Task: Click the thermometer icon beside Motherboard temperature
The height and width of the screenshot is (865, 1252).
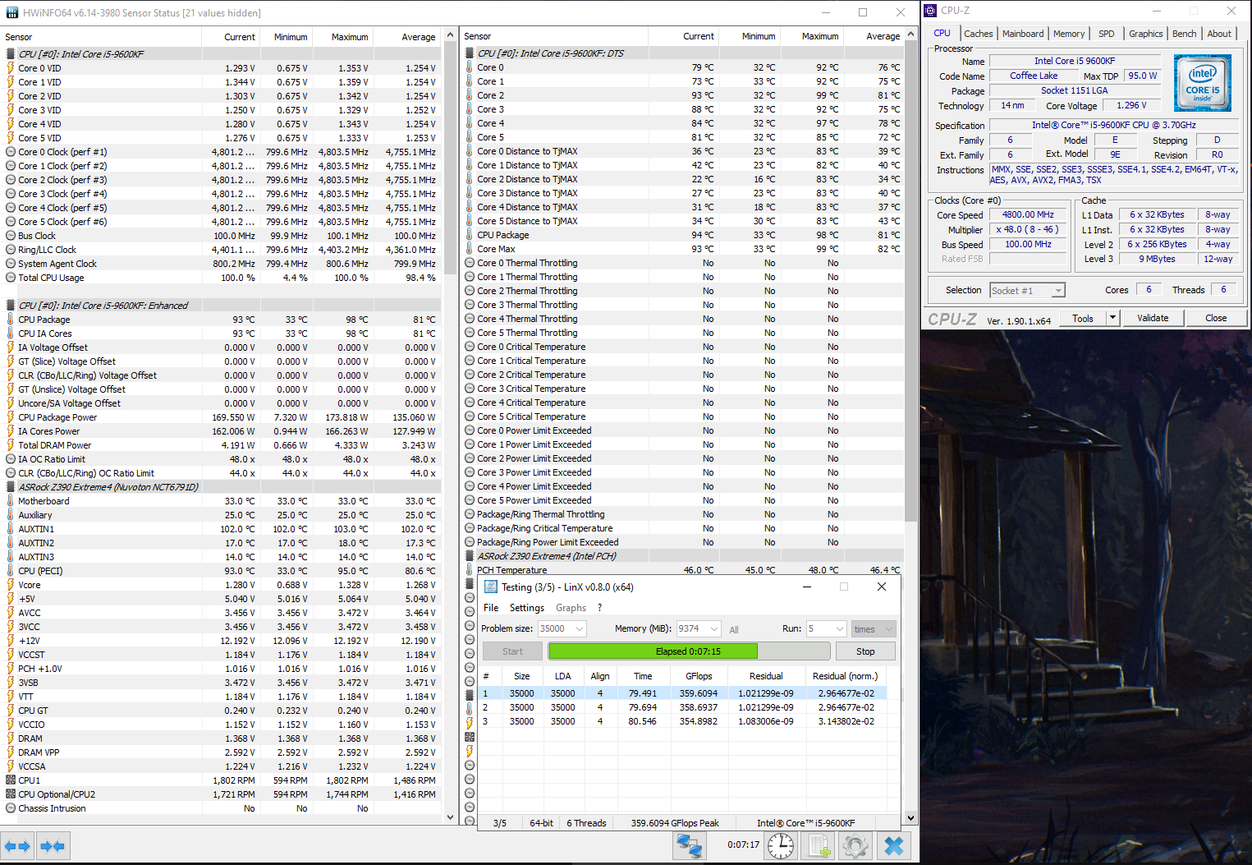Action: click(11, 501)
